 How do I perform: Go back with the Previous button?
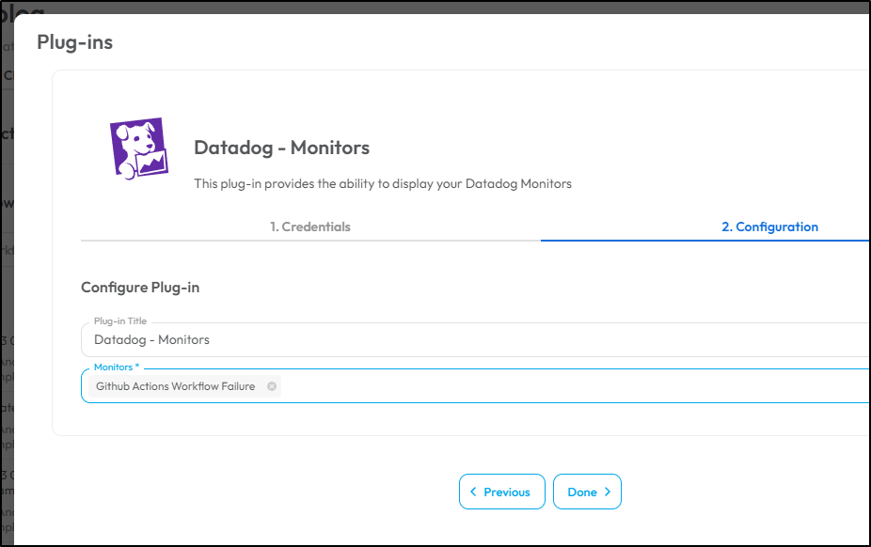coord(501,492)
